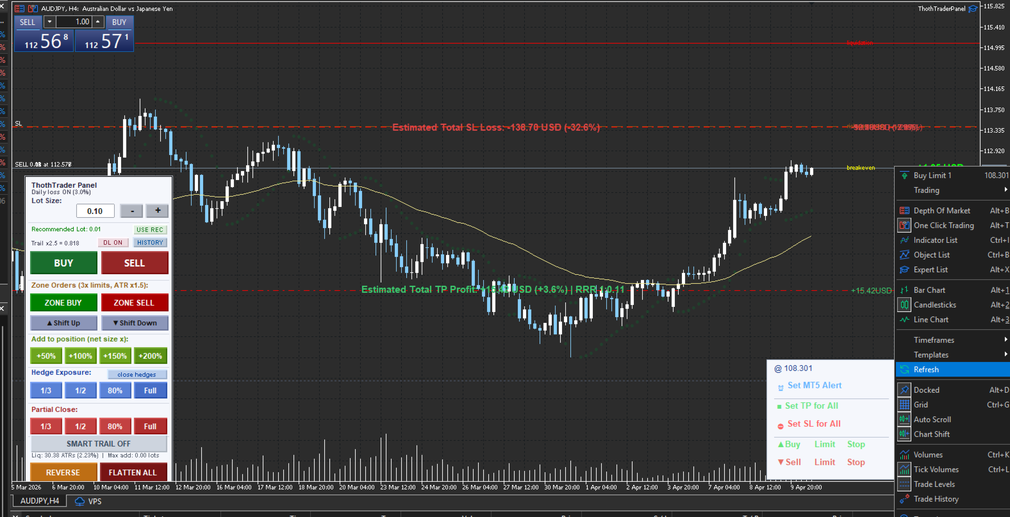Click Shift Down zone button
Image resolution: width=1010 pixels, height=517 pixels.
pos(135,323)
